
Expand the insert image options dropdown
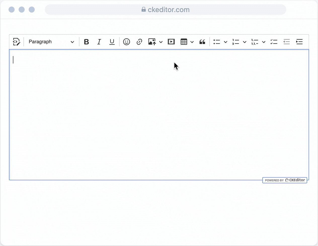click(x=161, y=42)
